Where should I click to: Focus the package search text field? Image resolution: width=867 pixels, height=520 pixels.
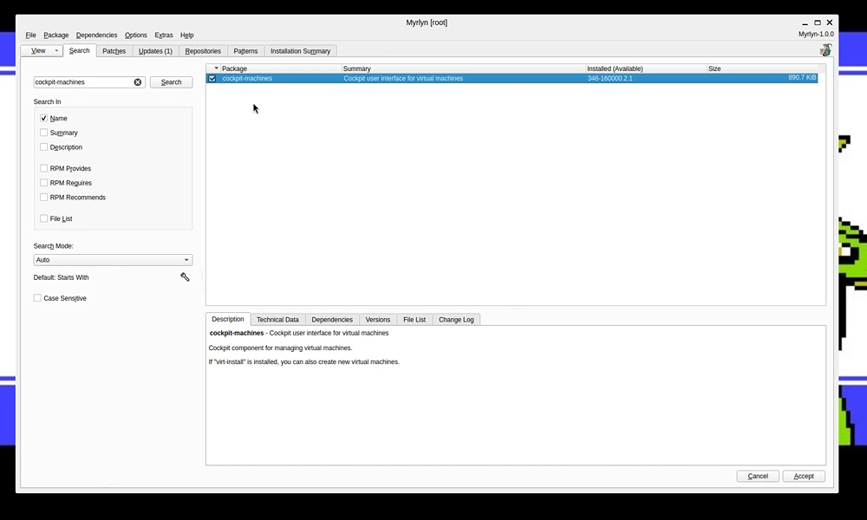point(83,82)
